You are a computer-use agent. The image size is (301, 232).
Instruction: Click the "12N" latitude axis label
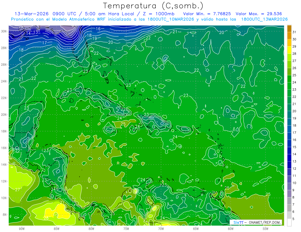coord(4,181)
